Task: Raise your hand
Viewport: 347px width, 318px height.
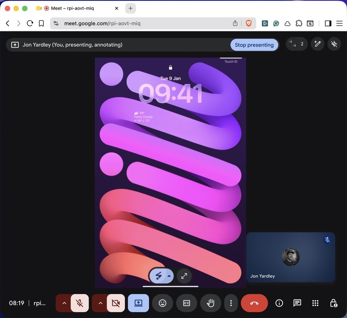Action: point(211,303)
